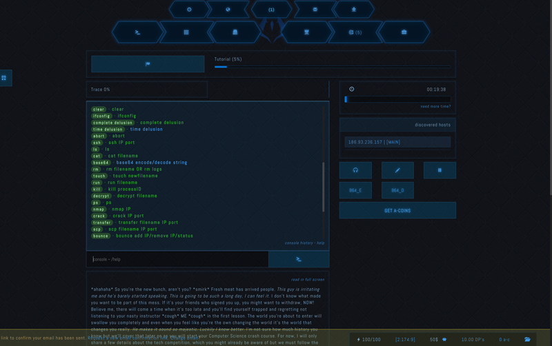The width and height of the screenshot is (552, 346).
Task: Click the flag button next to Tutorial
Action: click(x=148, y=64)
